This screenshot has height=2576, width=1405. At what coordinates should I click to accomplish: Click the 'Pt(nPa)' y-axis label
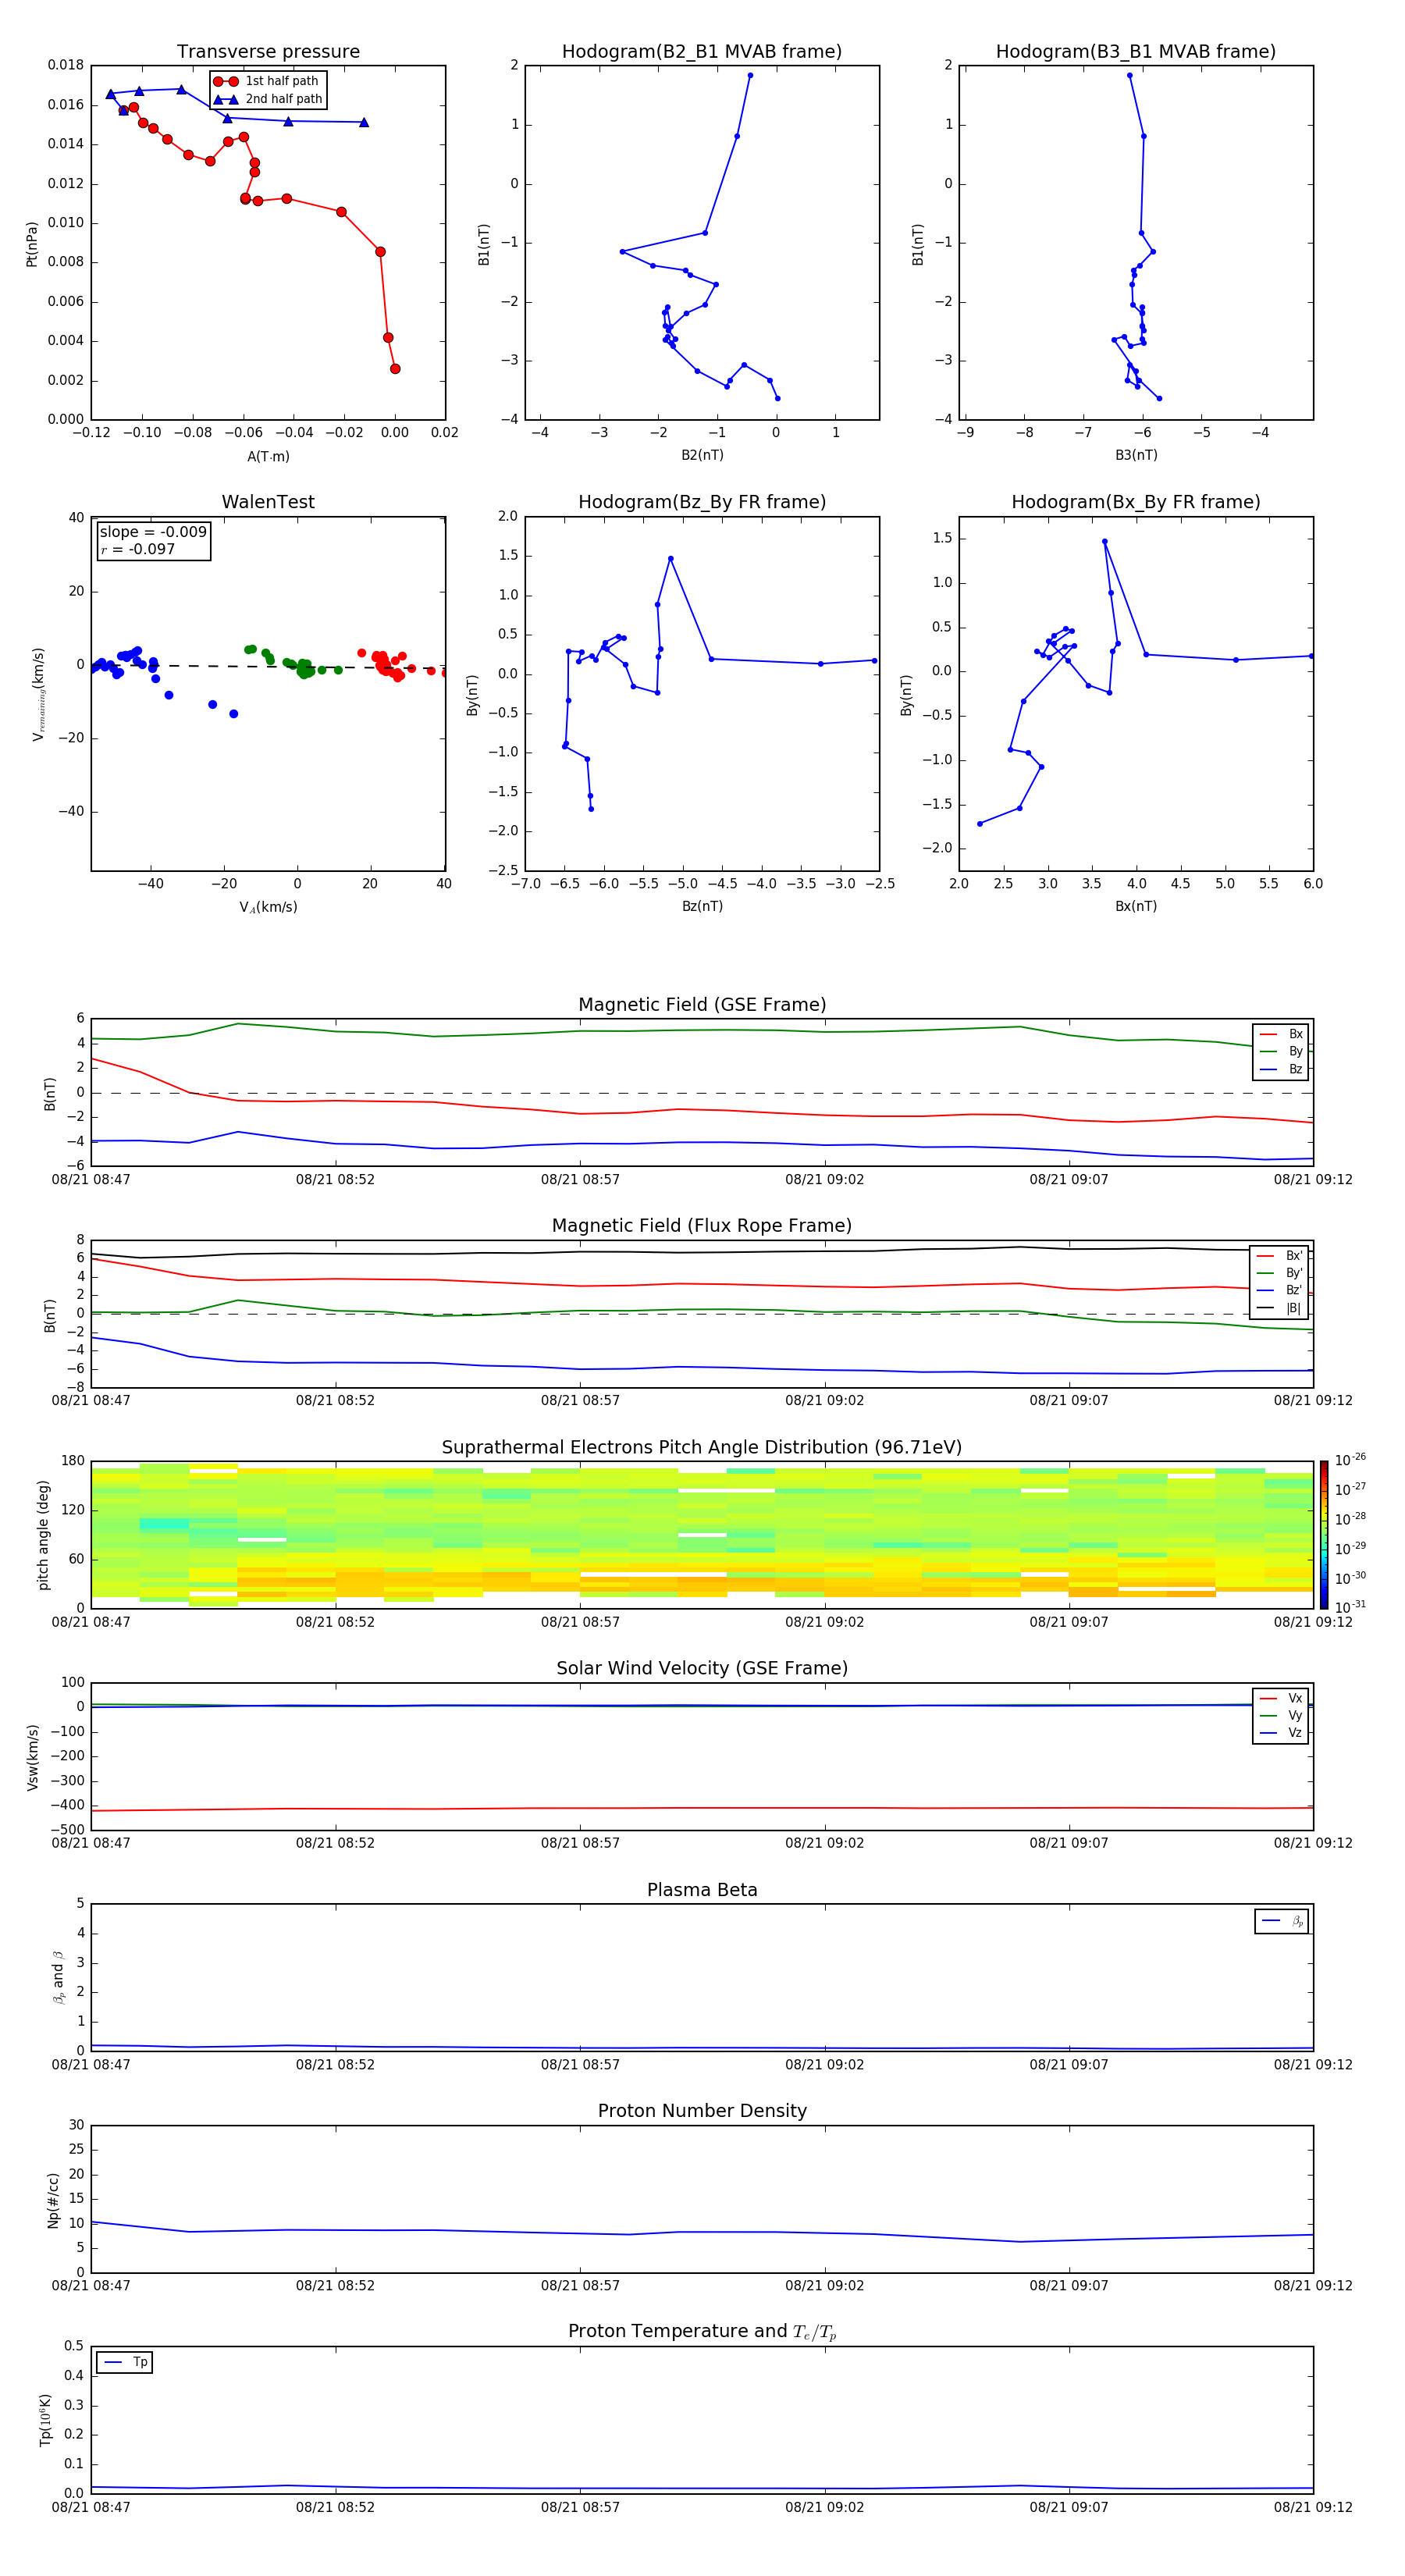tap(32, 243)
